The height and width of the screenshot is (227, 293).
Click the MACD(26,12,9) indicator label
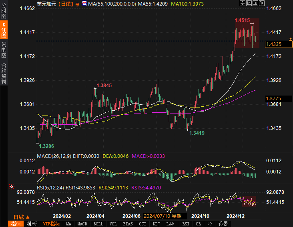(54, 156)
